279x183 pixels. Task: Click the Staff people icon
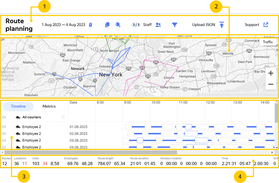158,25
